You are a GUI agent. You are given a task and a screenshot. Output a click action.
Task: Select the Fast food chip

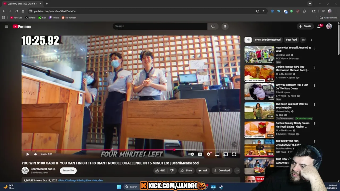tap(291, 40)
